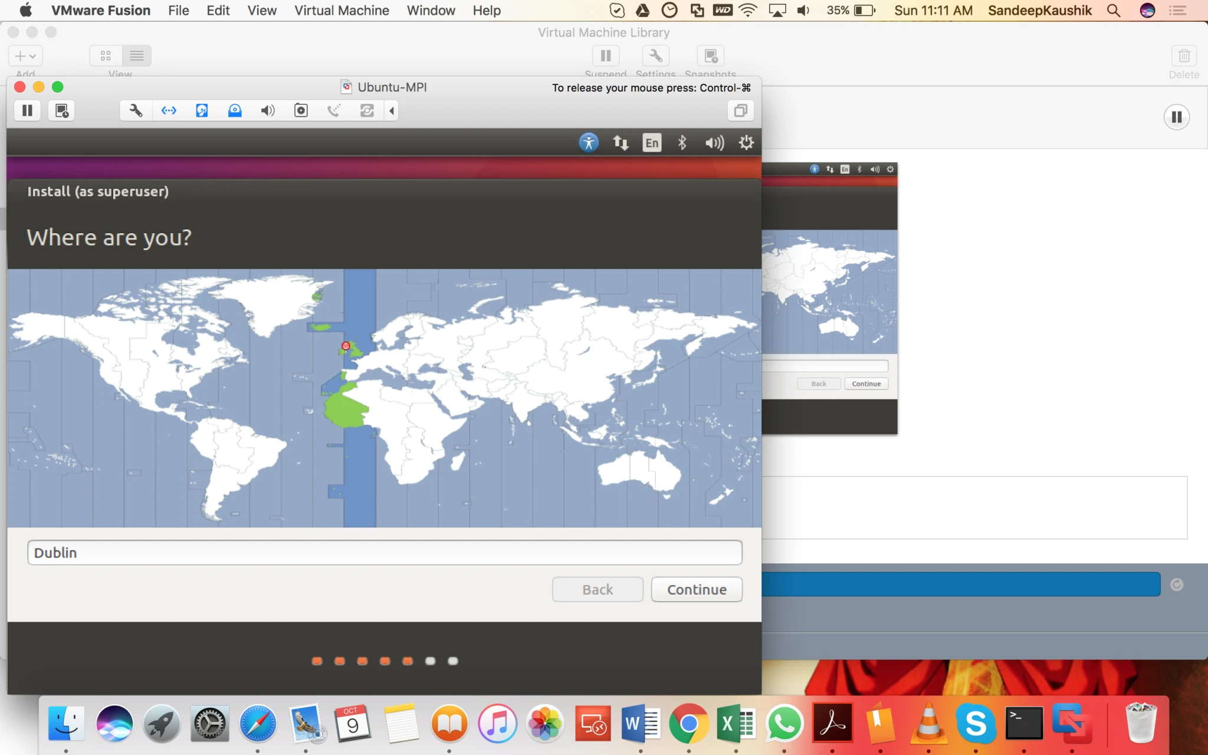Open VM settings wrench icon in toolbar

pyautogui.click(x=136, y=110)
